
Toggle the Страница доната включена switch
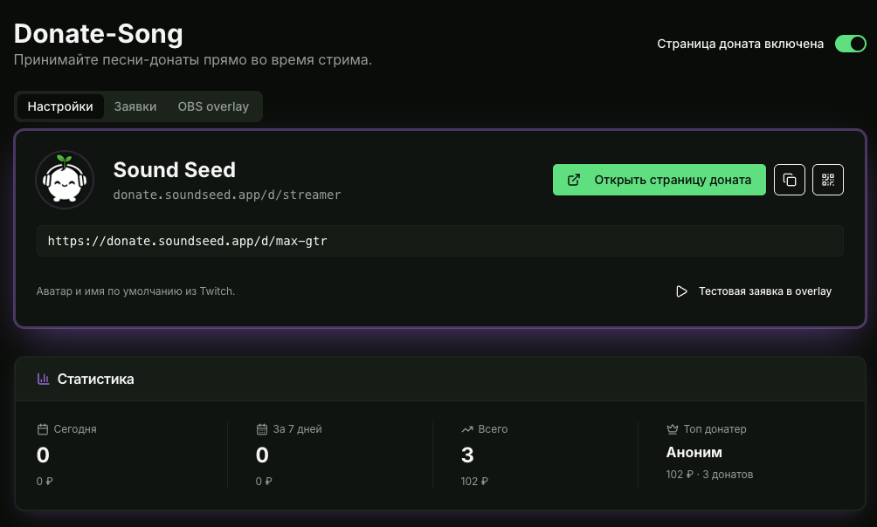click(x=850, y=44)
